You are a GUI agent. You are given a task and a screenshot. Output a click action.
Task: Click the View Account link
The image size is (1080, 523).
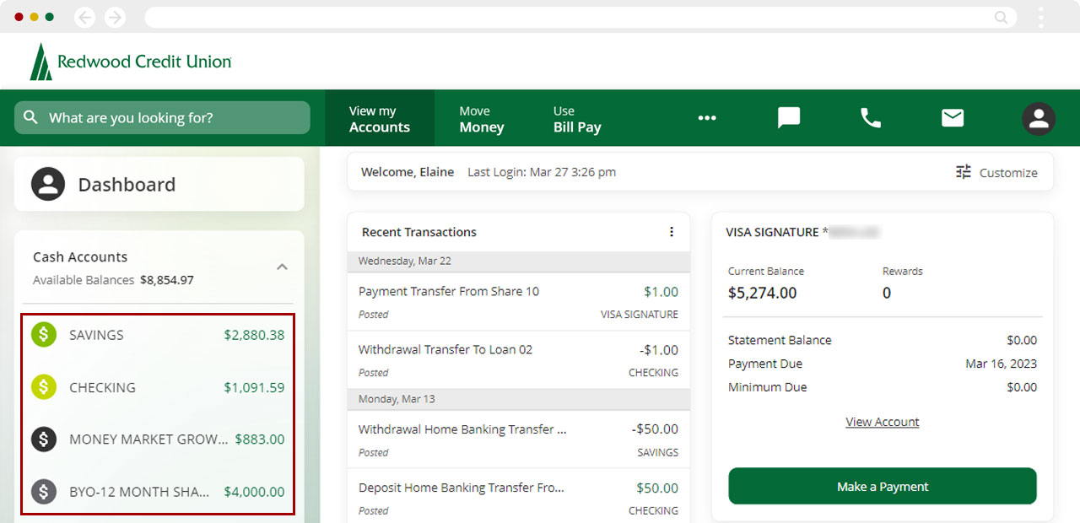883,422
